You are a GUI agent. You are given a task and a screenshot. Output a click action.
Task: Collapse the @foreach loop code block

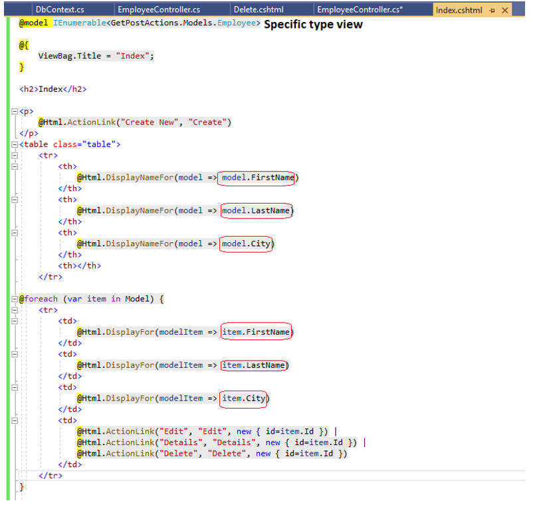pyautogui.click(x=15, y=299)
